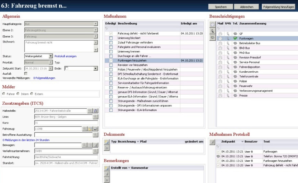Click the Speichern button
The width and height of the screenshot is (298, 183).
click(220, 7)
